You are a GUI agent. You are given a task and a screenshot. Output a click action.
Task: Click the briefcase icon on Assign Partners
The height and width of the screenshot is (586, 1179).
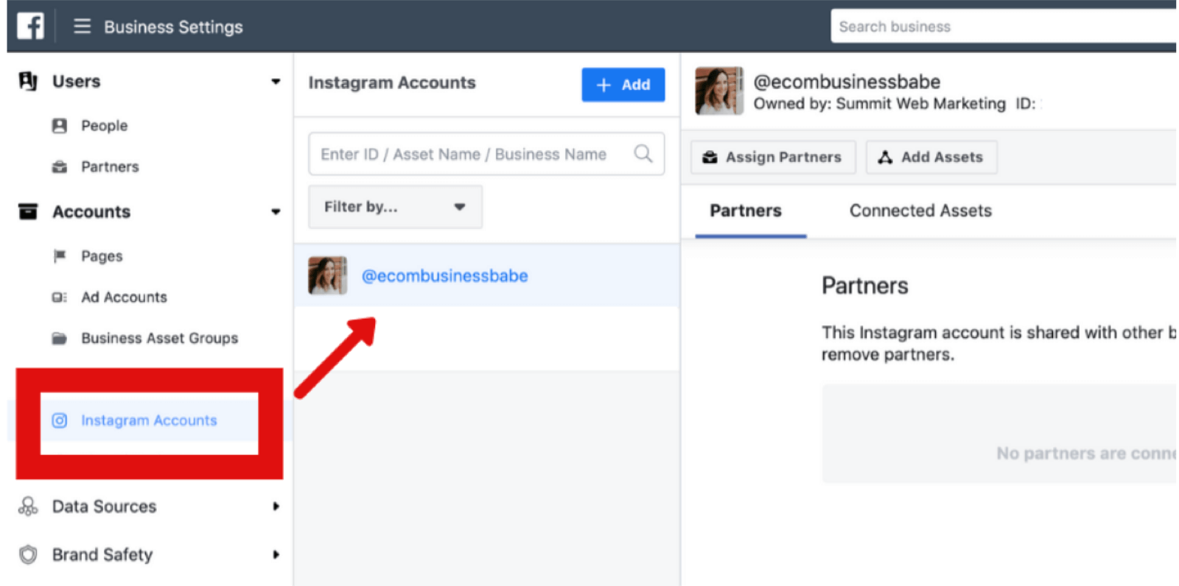(710, 158)
